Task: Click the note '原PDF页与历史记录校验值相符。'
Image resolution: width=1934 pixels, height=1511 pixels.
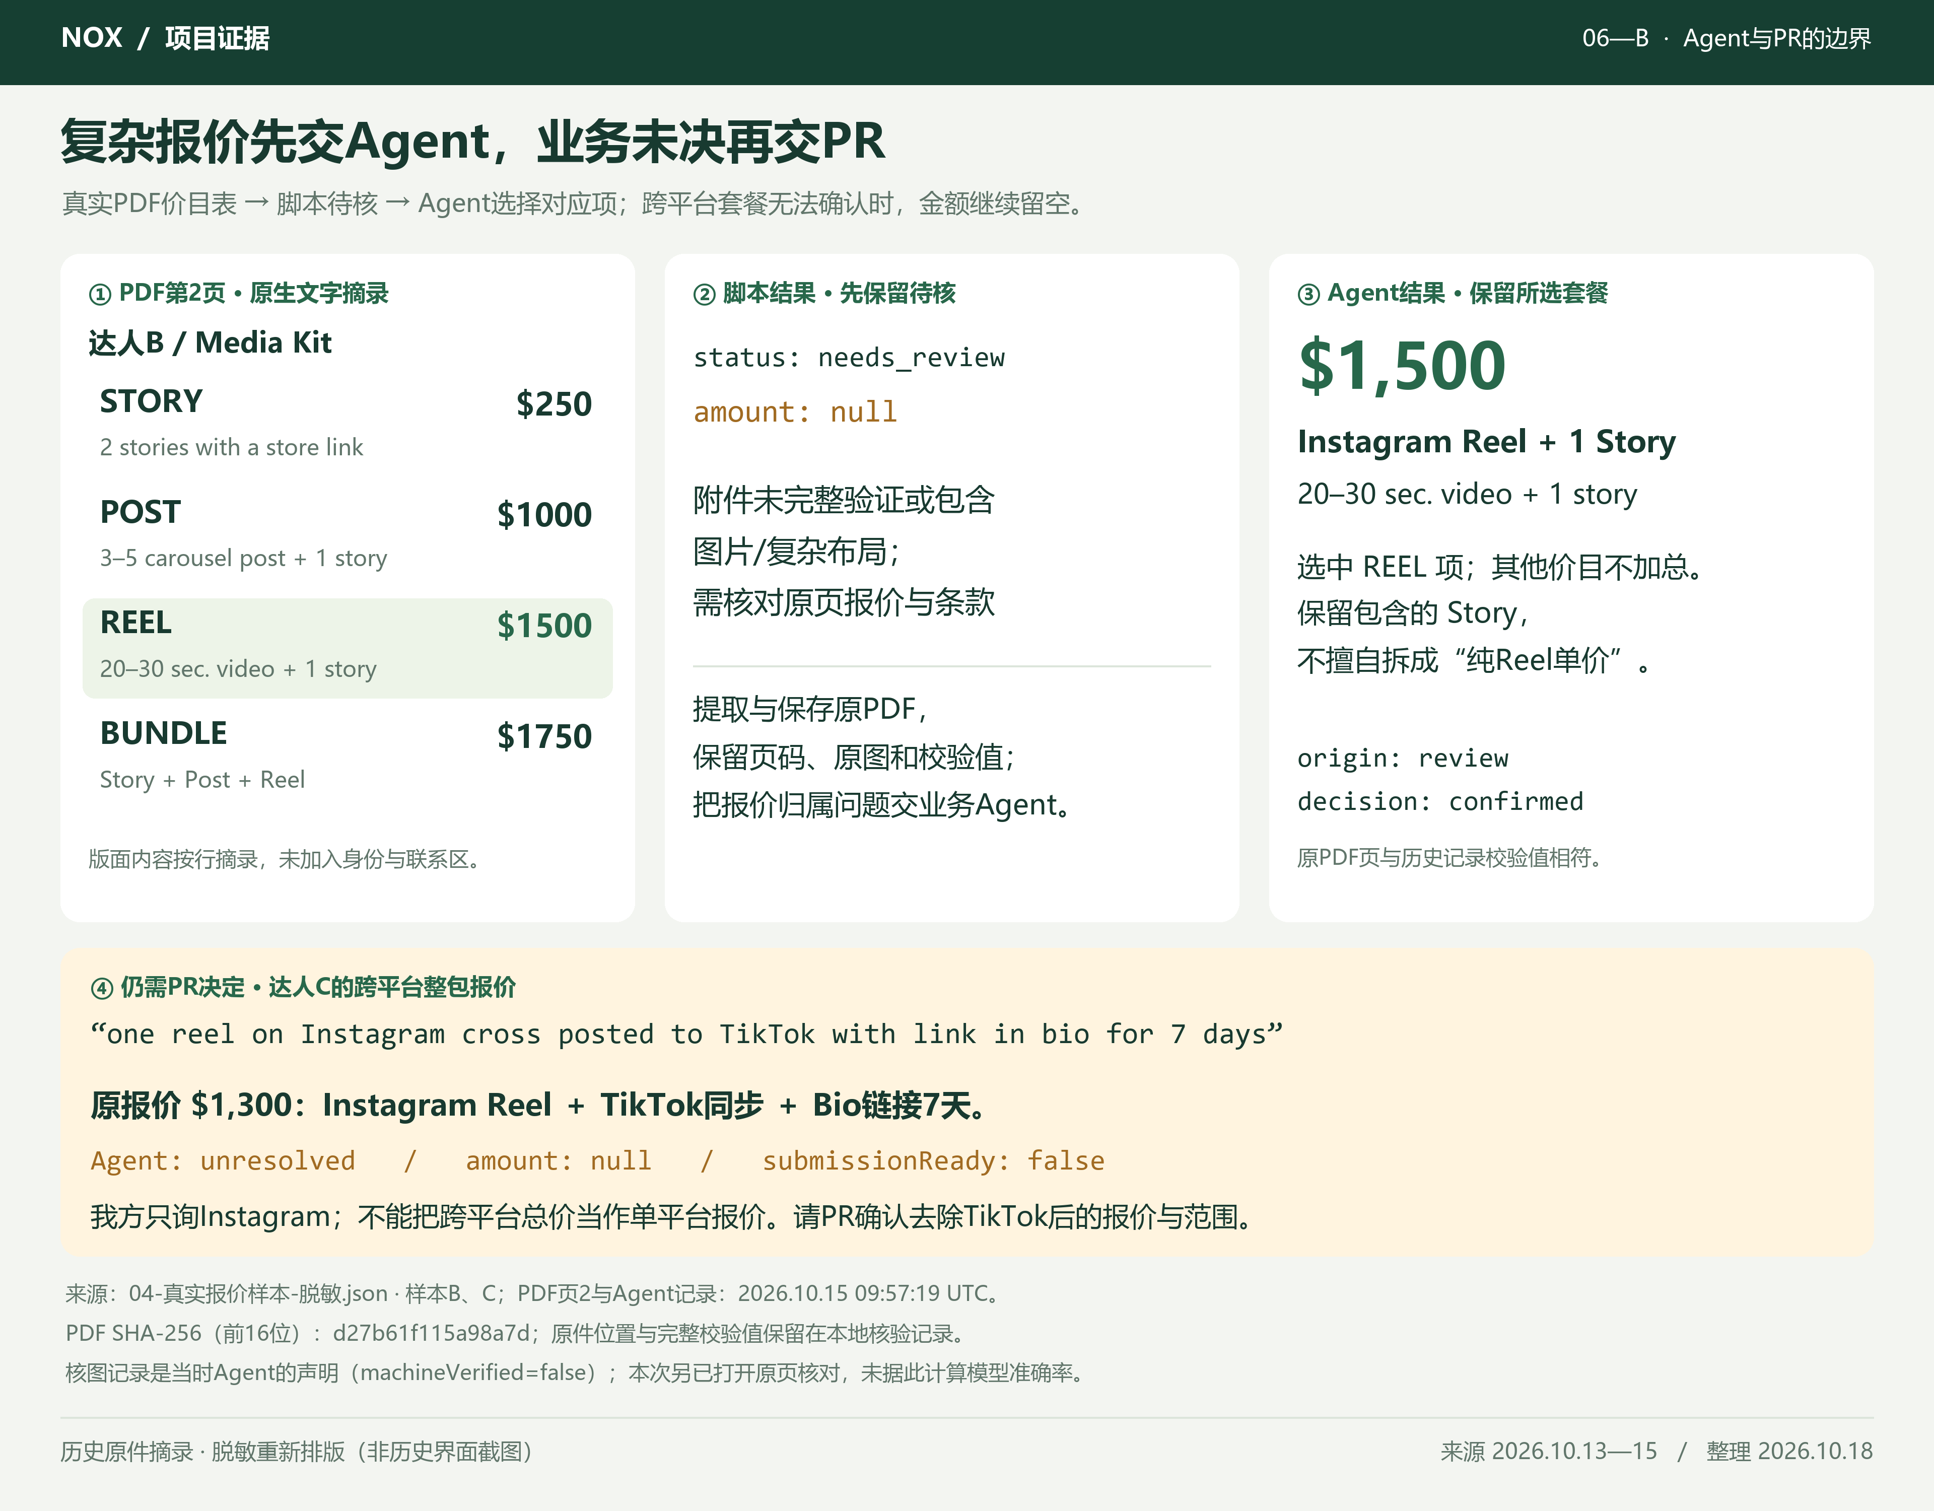Action: tap(1452, 857)
